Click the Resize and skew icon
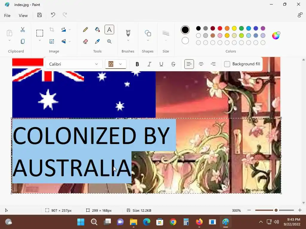Image resolution: width=306 pixels, height=229 pixels. pos(52,41)
